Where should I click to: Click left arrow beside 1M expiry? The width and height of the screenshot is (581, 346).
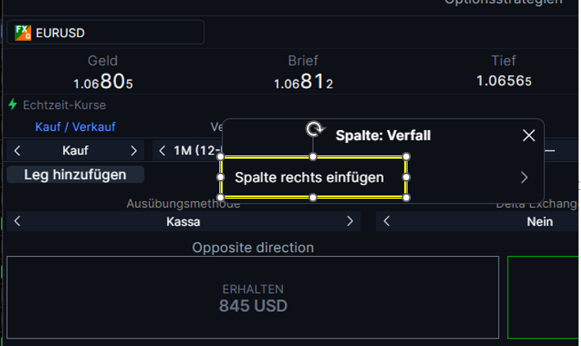pos(162,151)
